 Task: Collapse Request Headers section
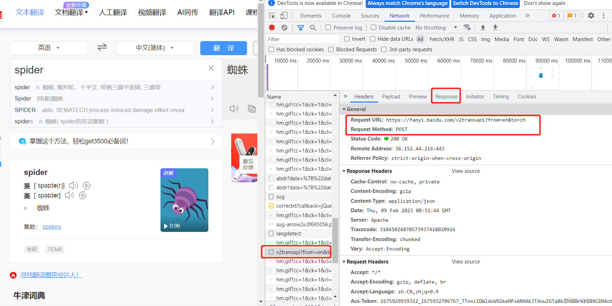pos(344,262)
